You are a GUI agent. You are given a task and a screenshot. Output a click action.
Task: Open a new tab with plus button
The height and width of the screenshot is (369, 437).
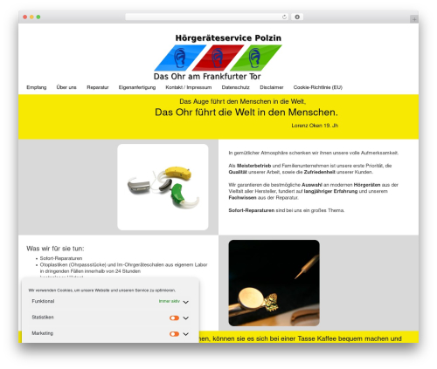(414, 19)
